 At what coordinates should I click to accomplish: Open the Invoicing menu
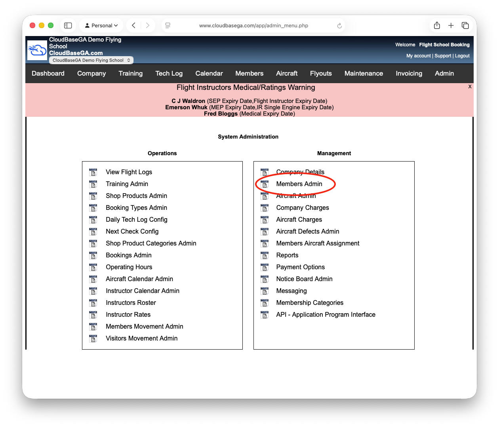409,73
